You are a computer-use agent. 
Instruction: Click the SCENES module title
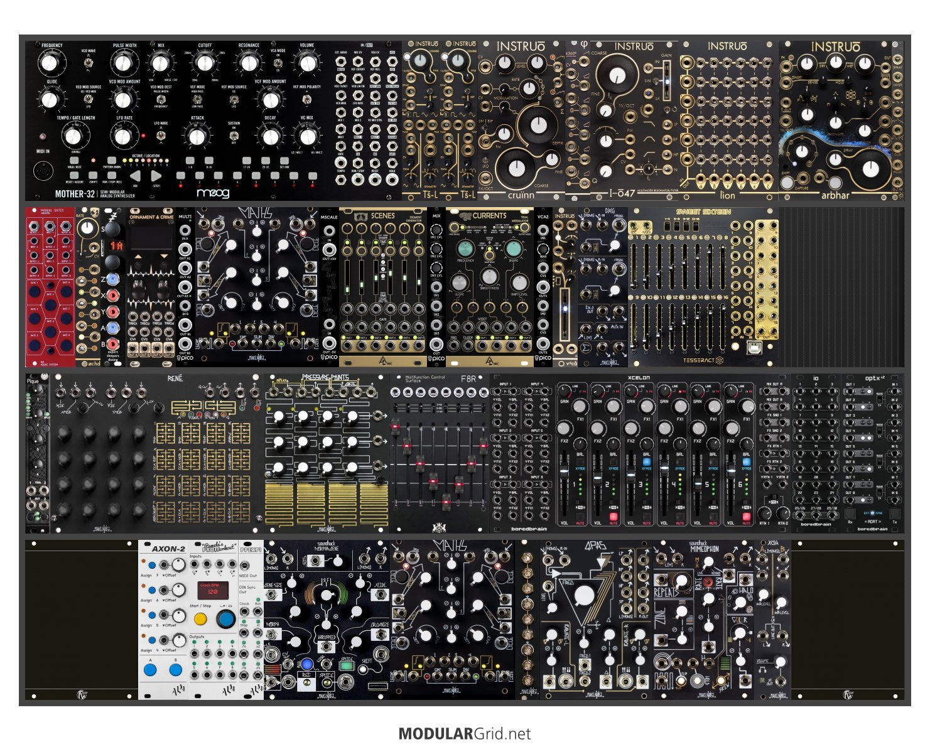(382, 215)
